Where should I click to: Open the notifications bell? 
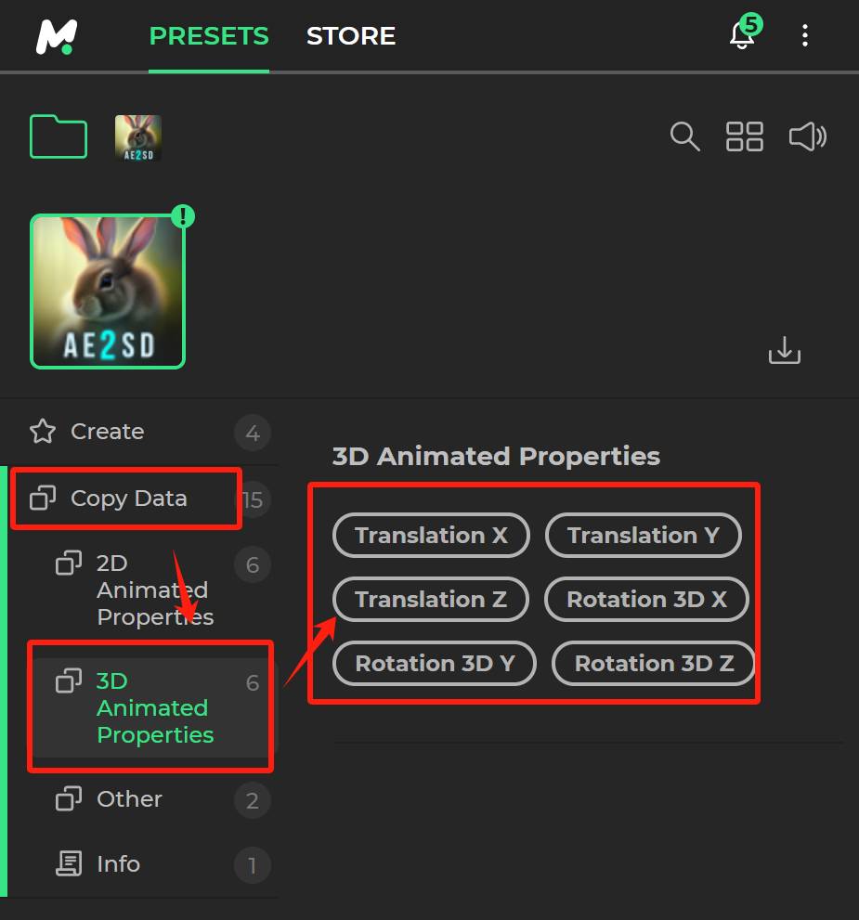(741, 35)
